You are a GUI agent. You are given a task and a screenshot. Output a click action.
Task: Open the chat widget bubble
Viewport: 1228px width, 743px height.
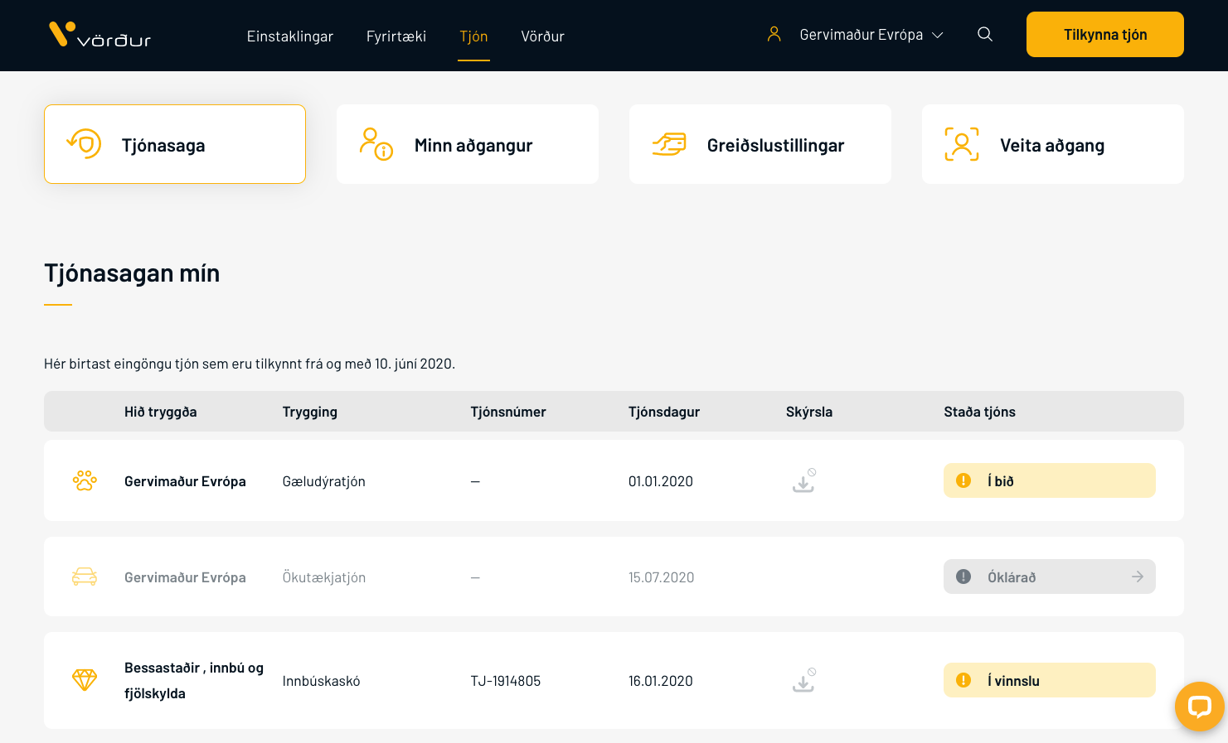(1200, 707)
